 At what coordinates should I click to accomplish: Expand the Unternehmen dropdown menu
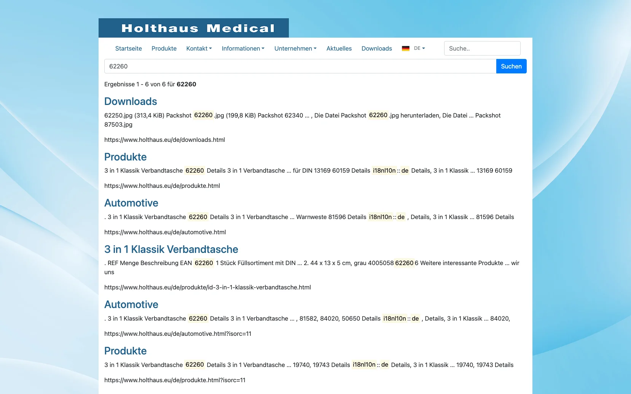295,48
